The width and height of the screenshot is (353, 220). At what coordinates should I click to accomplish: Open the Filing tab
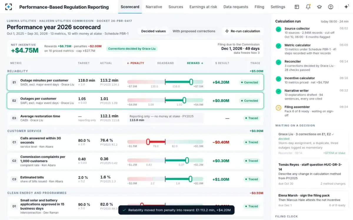click(259, 7)
